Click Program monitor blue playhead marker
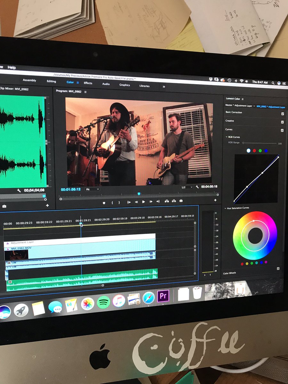Screen dimensions: 288x384 pos(139,194)
